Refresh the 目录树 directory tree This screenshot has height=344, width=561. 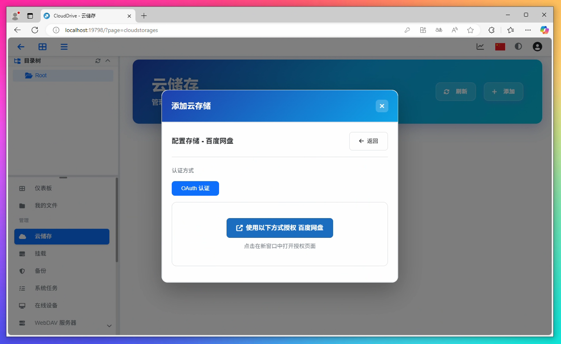98,61
